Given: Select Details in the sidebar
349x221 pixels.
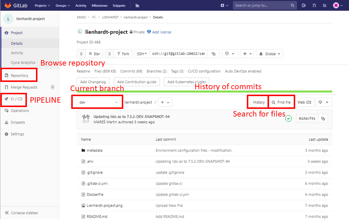Looking at the screenshot, I should pos(17,43).
